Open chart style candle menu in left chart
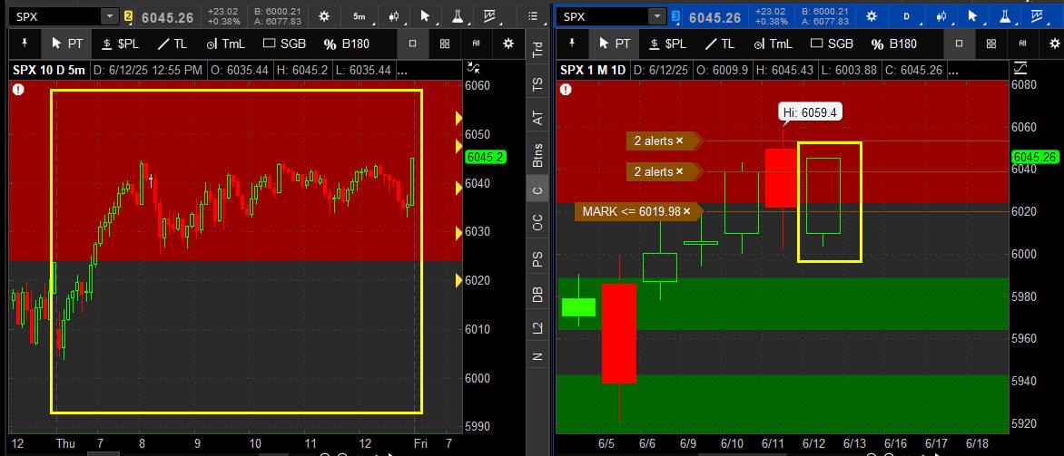This screenshot has width=1064, height=456. pyautogui.click(x=394, y=16)
